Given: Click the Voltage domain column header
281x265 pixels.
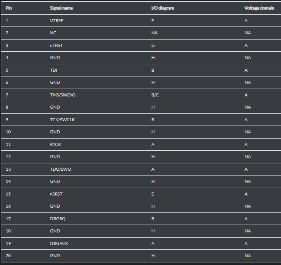Looking at the screenshot, I should click(259, 8).
